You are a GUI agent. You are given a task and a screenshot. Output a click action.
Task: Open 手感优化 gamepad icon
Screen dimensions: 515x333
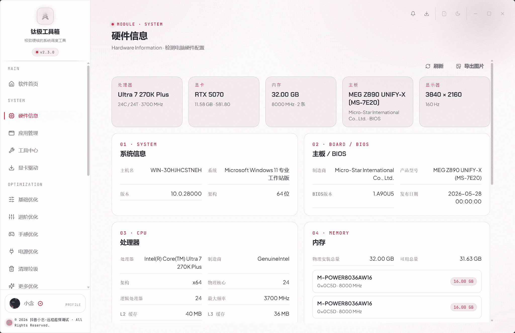point(12,234)
